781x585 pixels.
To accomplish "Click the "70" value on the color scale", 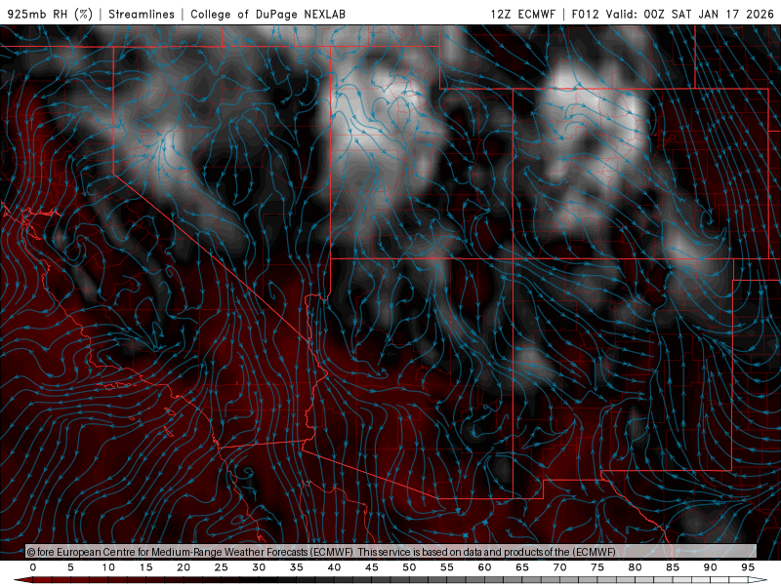I will (x=559, y=567).
